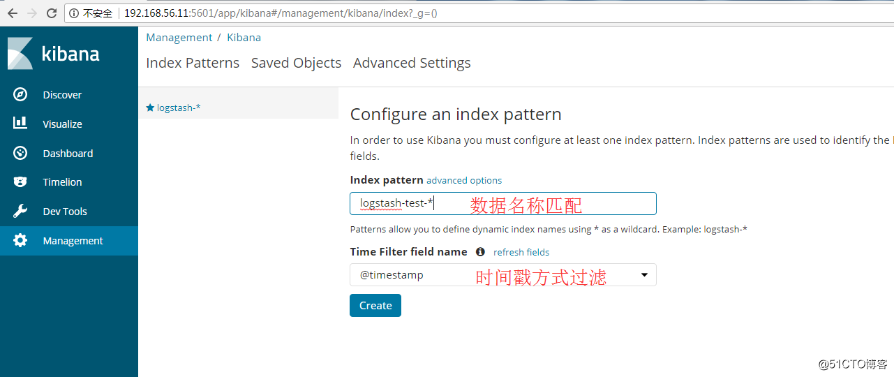Click the 'Time Filter field name' label
This screenshot has width=894, height=377.
click(409, 252)
